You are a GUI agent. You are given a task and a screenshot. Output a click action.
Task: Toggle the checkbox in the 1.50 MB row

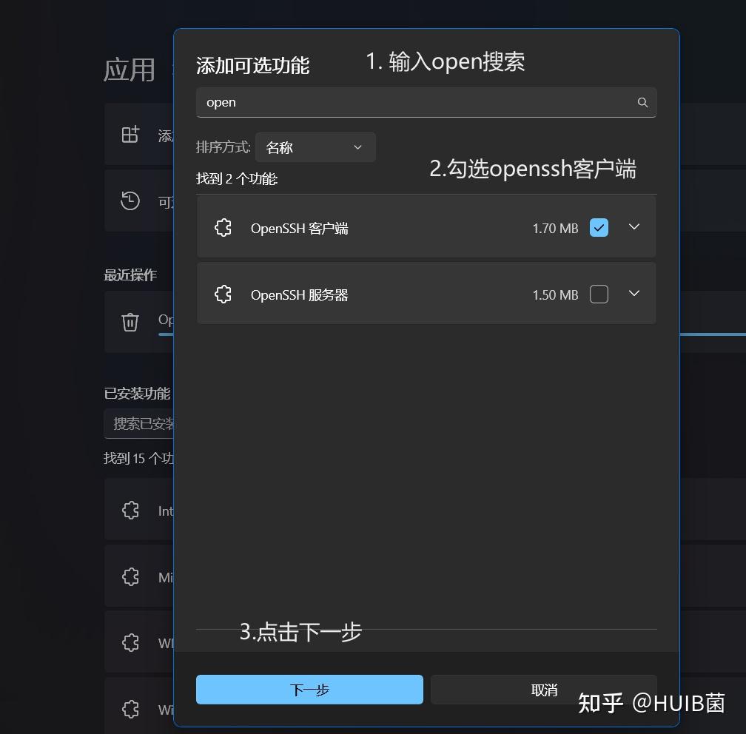pos(599,294)
